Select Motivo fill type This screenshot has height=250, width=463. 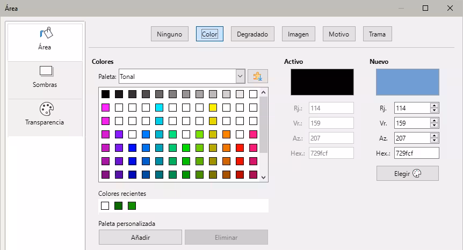coord(339,34)
